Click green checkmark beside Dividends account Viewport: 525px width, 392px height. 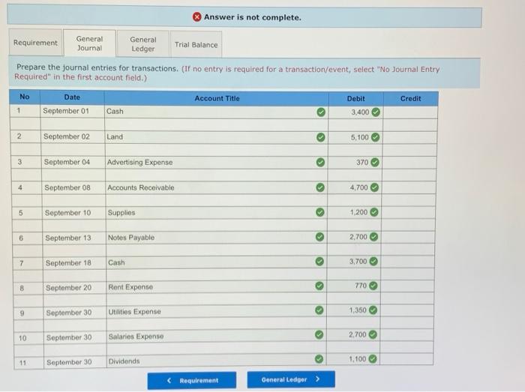point(319,359)
